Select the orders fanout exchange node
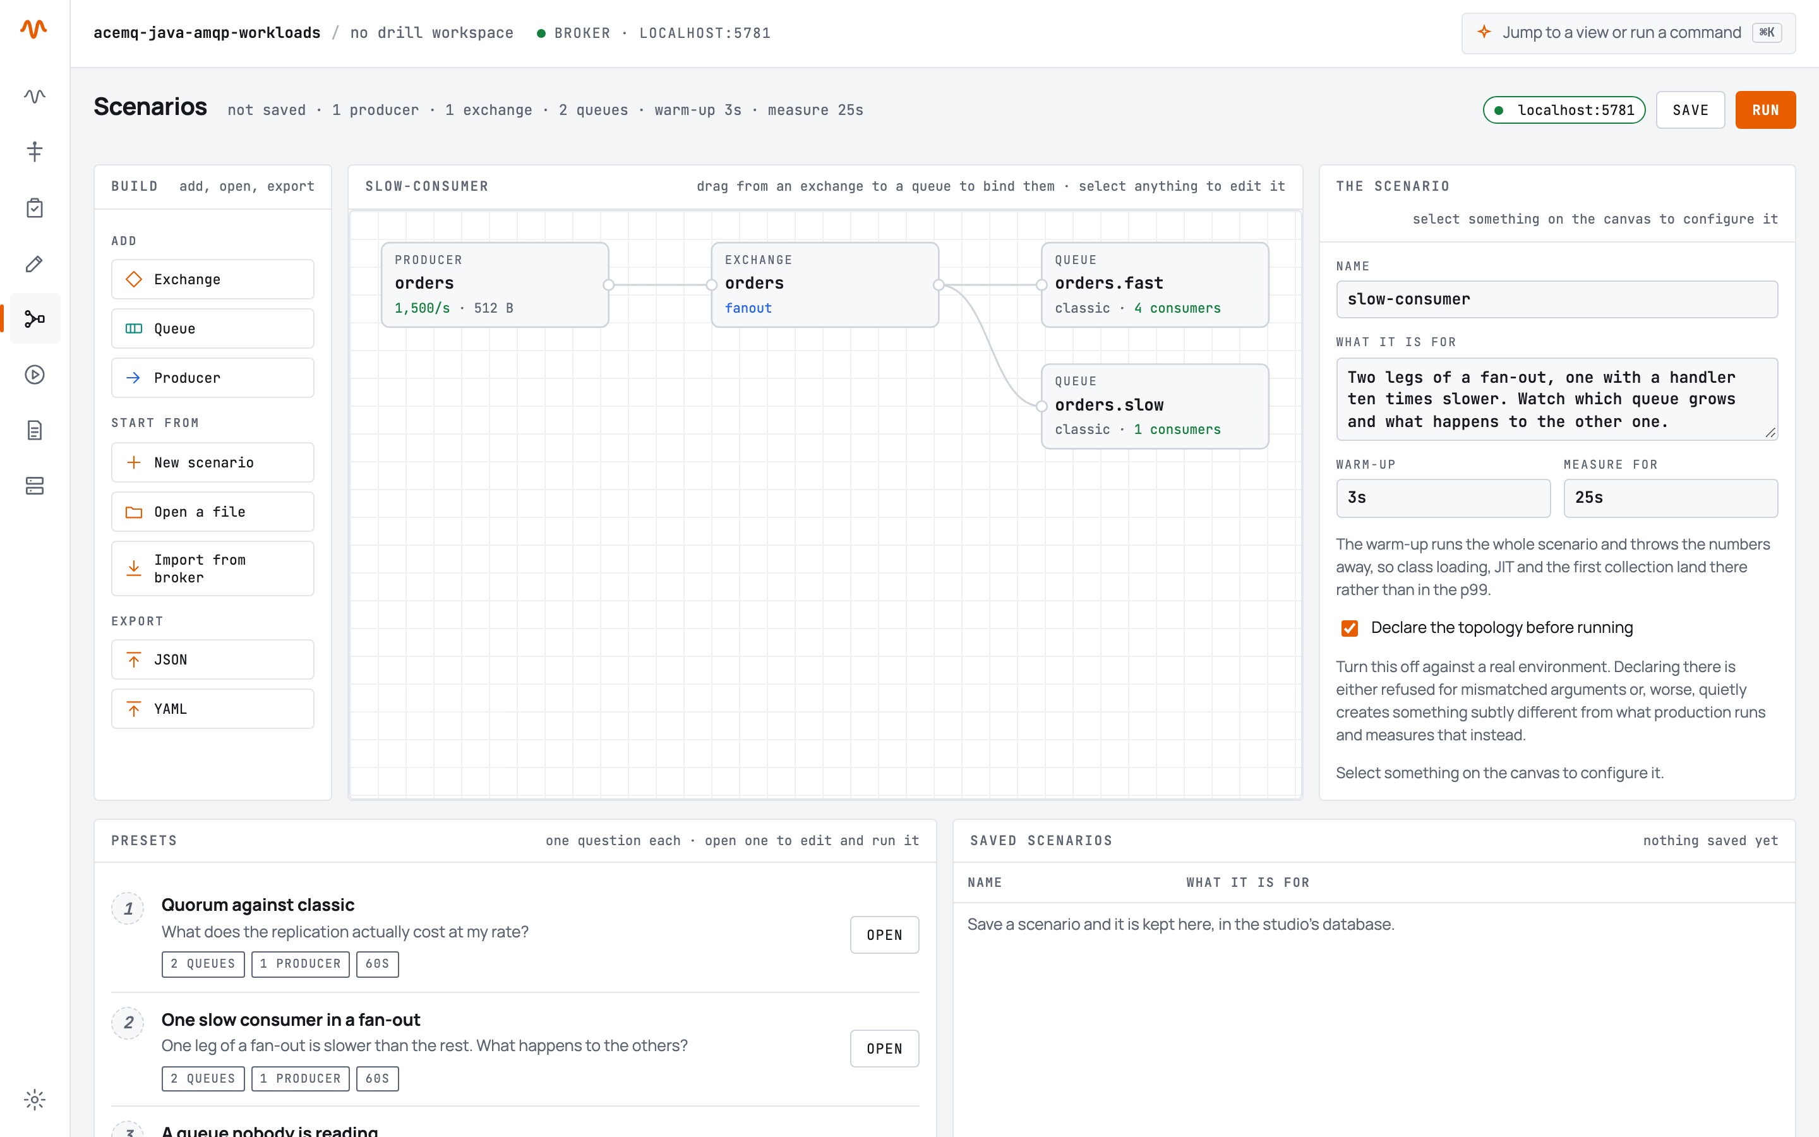 [x=825, y=284]
